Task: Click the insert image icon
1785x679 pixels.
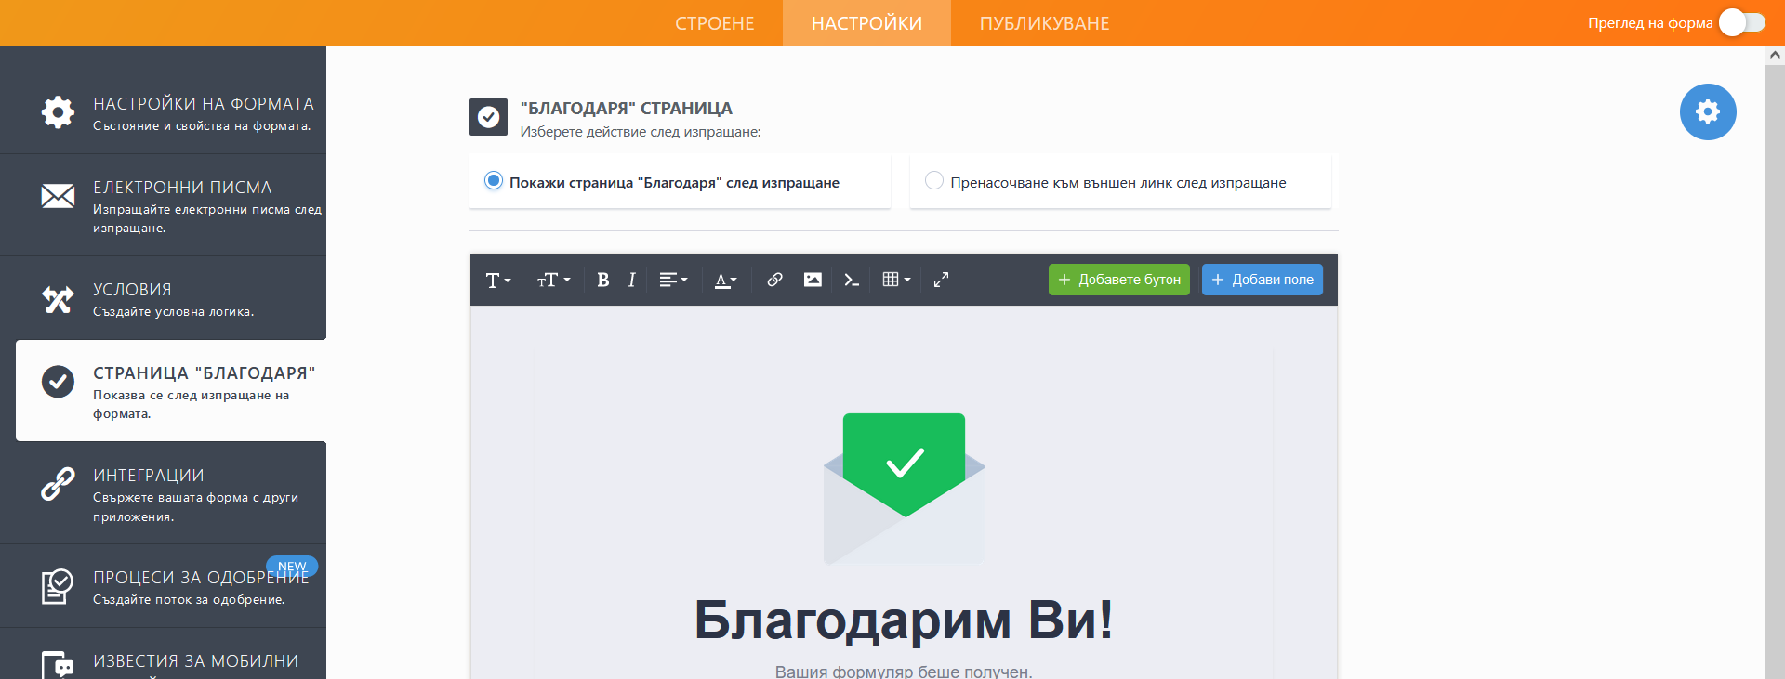Action: (813, 280)
